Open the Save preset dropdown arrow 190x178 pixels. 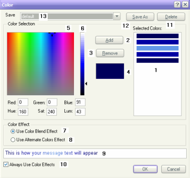[117, 16]
